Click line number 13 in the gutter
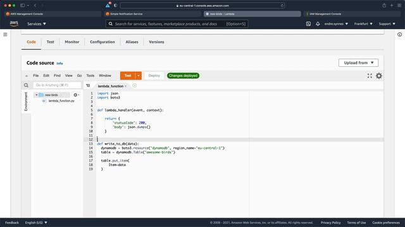Screen dimensions: 405x227 pyautogui.click(x=90, y=144)
